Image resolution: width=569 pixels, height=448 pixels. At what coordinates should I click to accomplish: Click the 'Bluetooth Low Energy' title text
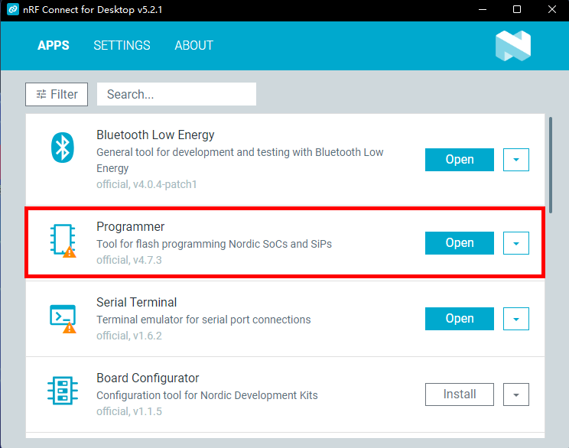coord(155,135)
